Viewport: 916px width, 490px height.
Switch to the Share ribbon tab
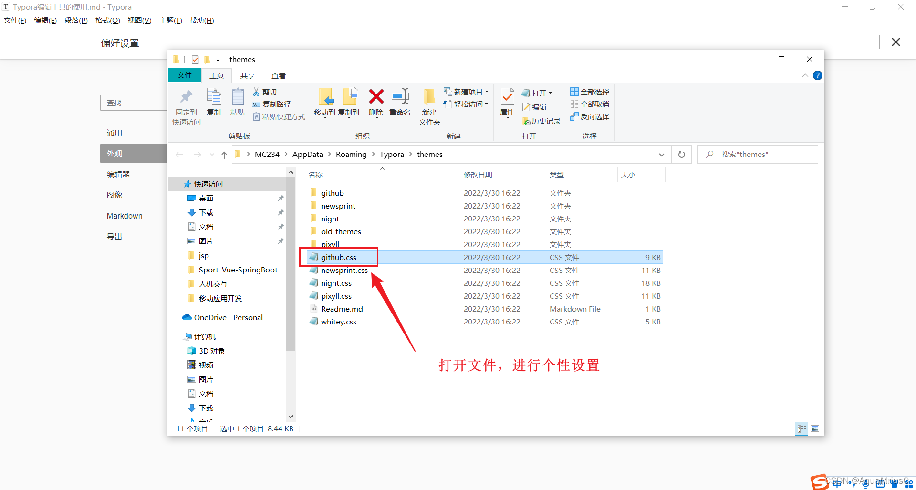click(x=248, y=75)
